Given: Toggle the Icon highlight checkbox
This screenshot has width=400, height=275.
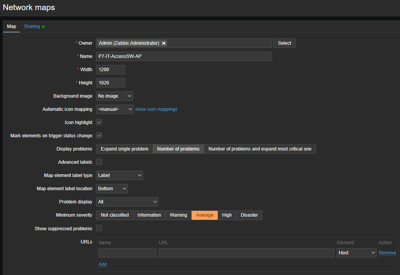Looking at the screenshot, I should (x=99, y=123).
